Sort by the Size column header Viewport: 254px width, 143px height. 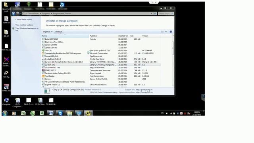(136, 36)
